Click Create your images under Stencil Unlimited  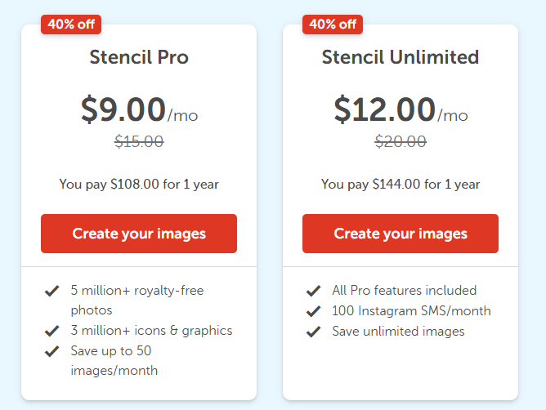(x=401, y=234)
